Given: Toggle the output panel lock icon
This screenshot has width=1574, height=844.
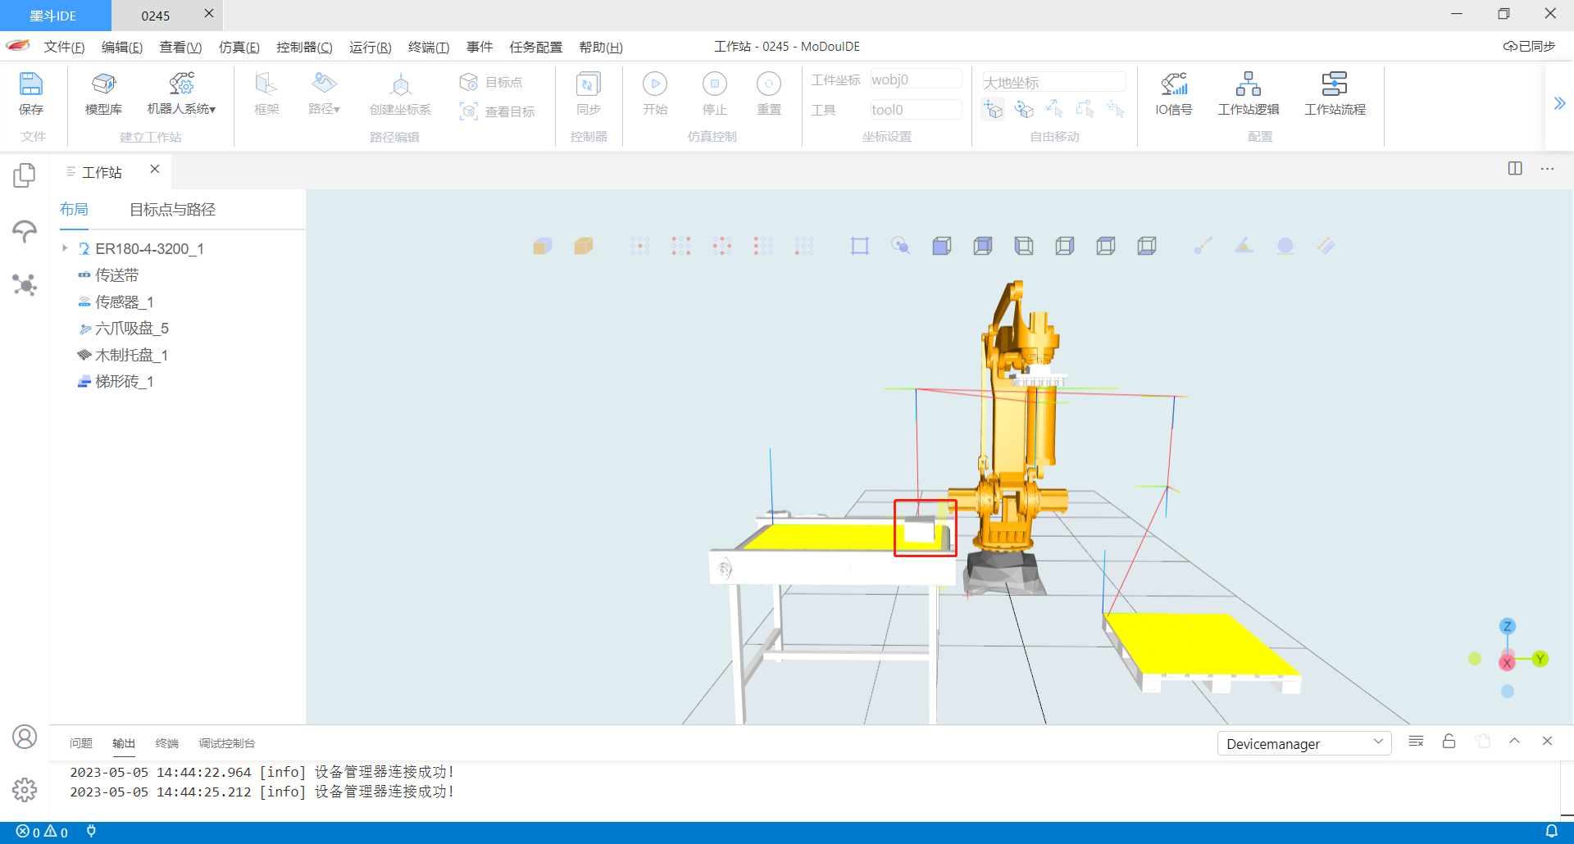Looking at the screenshot, I should 1449,742.
